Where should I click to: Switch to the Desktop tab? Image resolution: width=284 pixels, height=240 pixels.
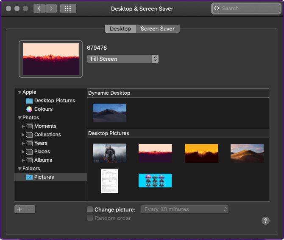120,29
